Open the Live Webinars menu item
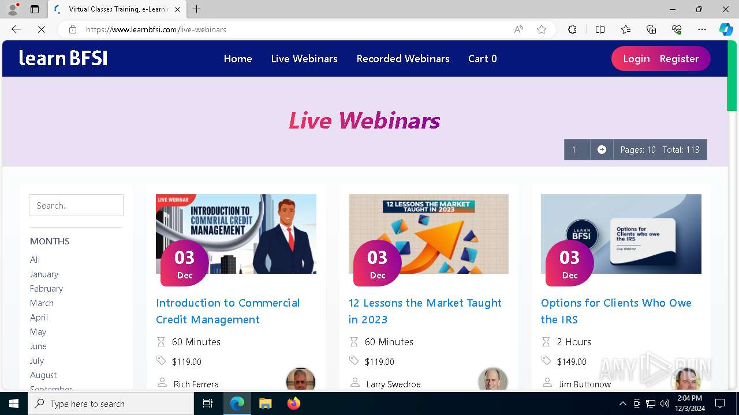 coord(304,59)
